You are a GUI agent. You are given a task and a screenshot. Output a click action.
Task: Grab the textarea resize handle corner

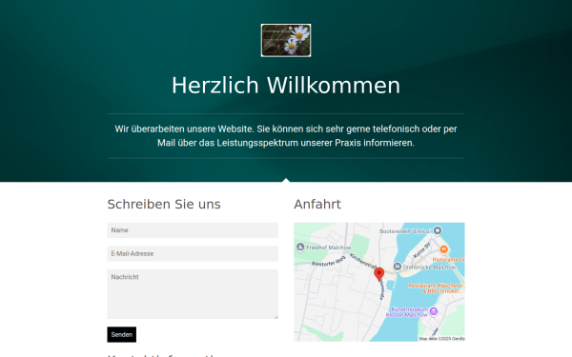(276, 317)
